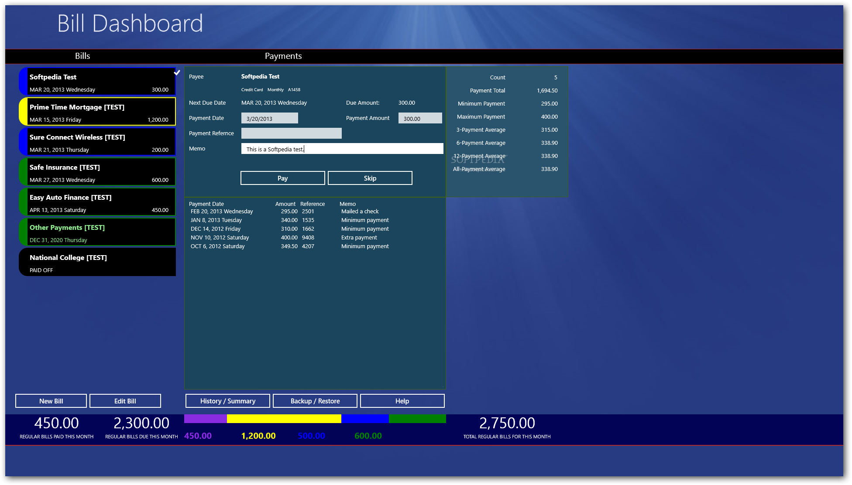This screenshot has width=852, height=485.
Task: Click the Credit Card type label
Action: [x=252, y=90]
